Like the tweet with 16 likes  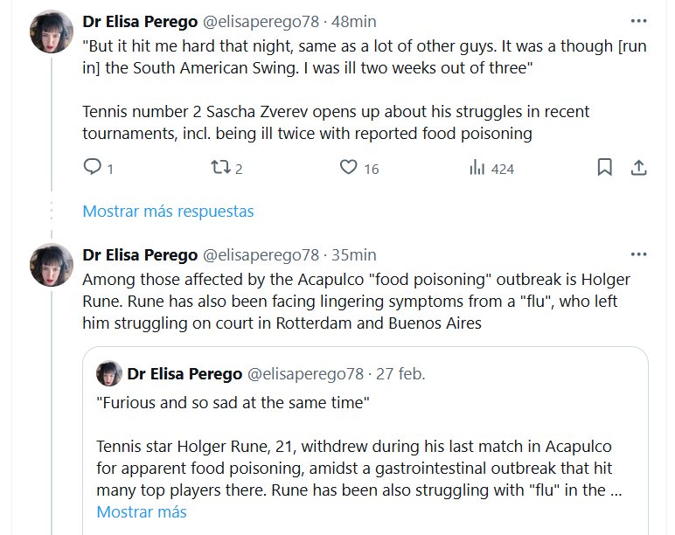349,168
